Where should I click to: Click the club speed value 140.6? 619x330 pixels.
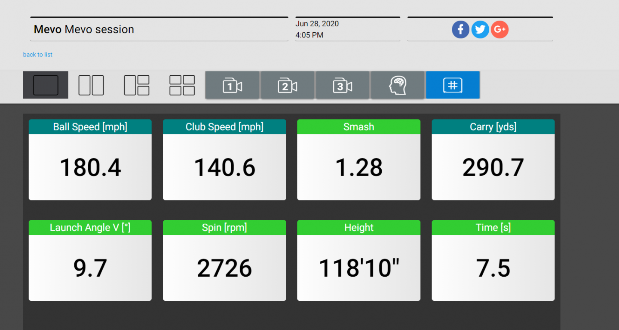click(x=224, y=167)
